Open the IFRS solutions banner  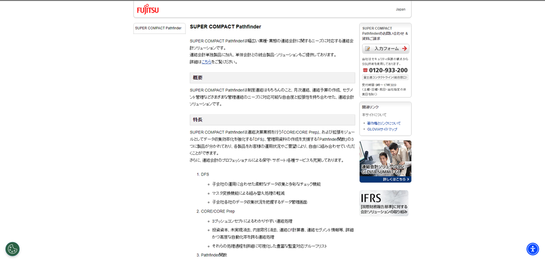[x=384, y=203]
